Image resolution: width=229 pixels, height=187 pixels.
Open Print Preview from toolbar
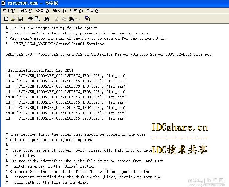point(37,19)
